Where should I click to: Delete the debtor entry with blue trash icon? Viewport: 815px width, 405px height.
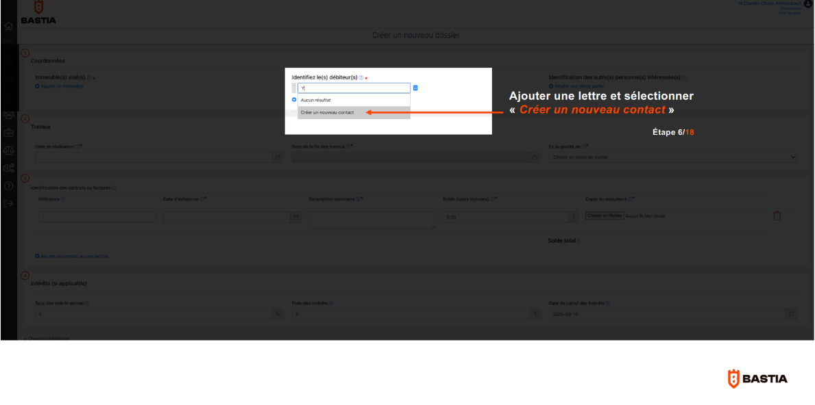point(415,88)
